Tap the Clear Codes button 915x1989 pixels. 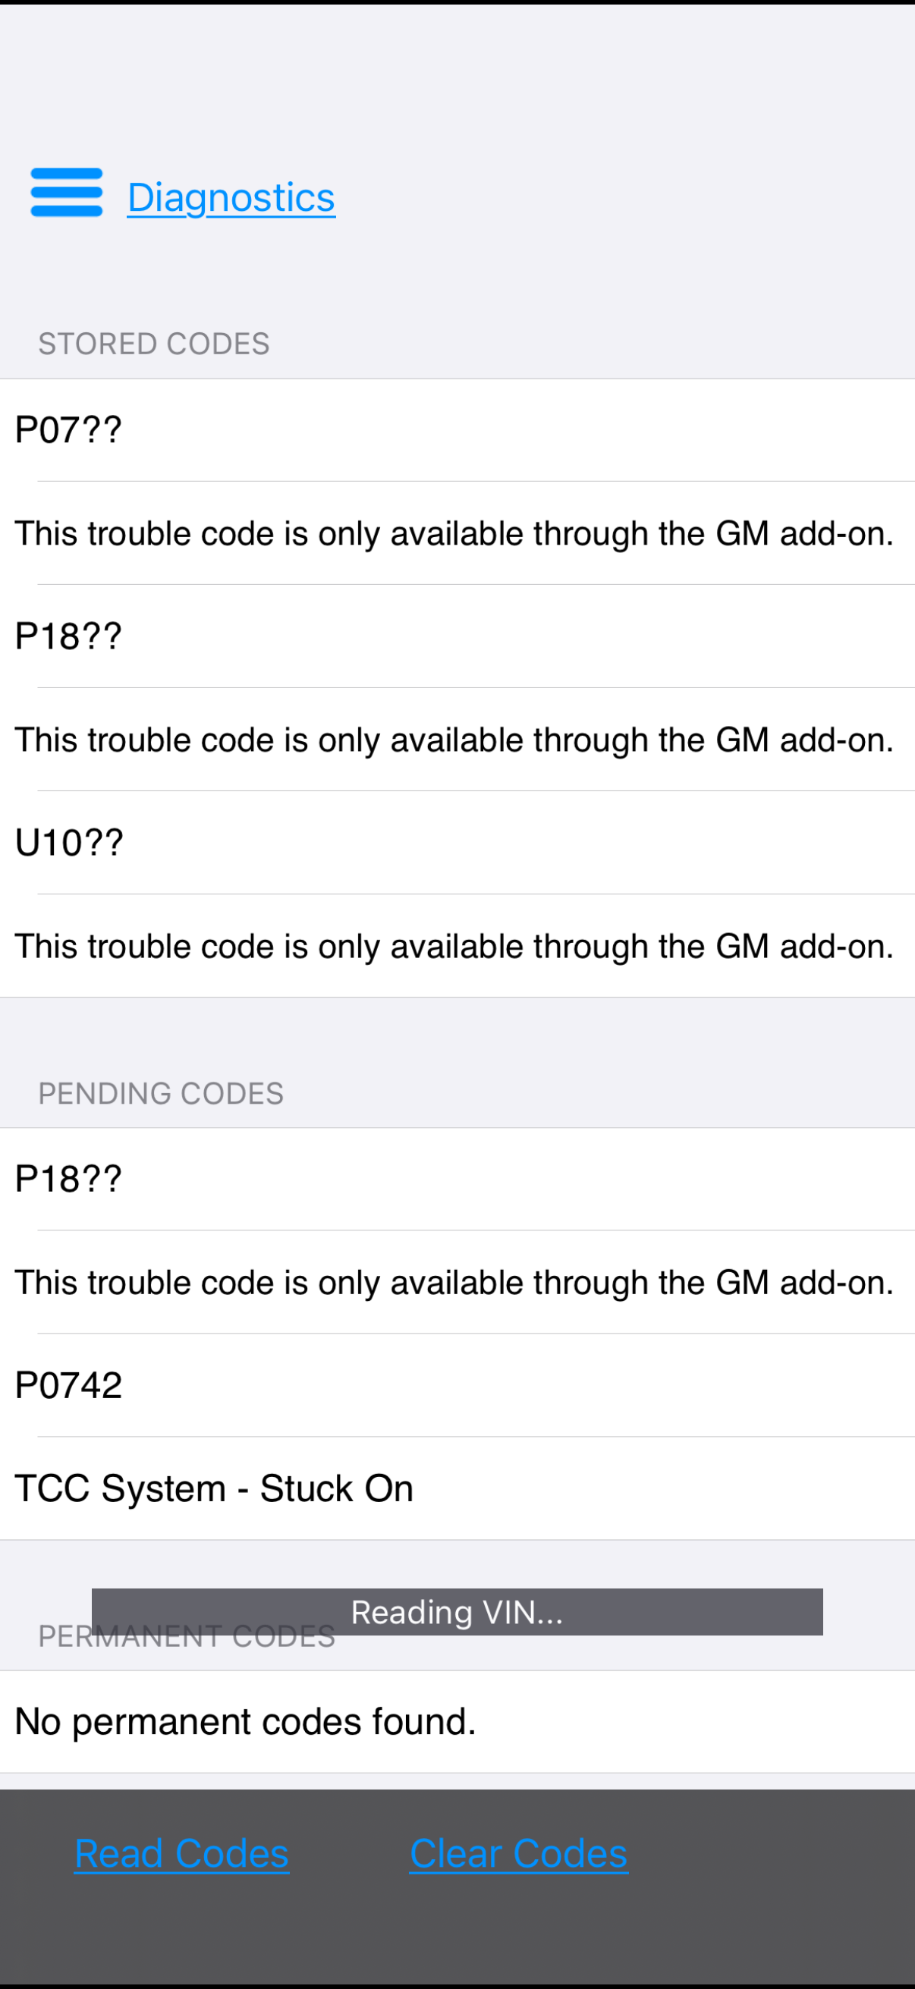coord(519,1853)
